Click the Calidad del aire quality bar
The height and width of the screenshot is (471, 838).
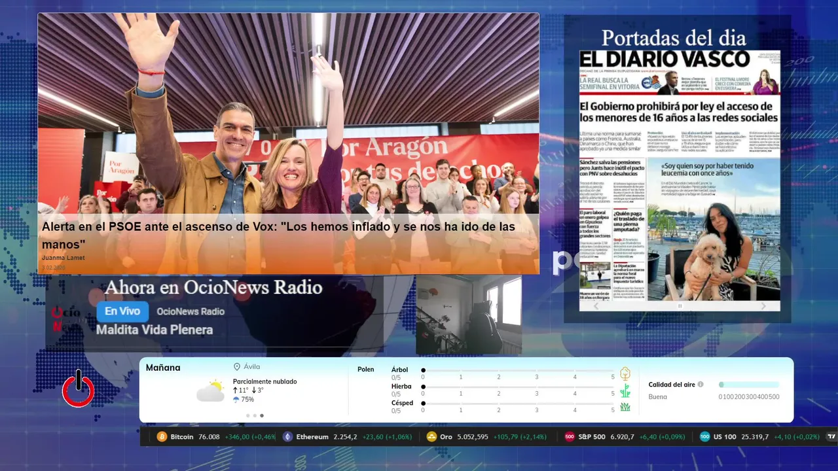[749, 385]
